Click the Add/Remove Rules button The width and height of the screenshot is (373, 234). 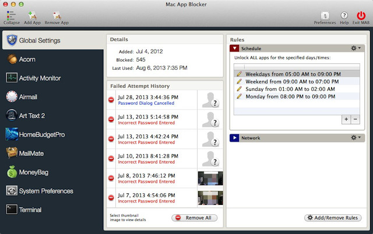(x=333, y=218)
